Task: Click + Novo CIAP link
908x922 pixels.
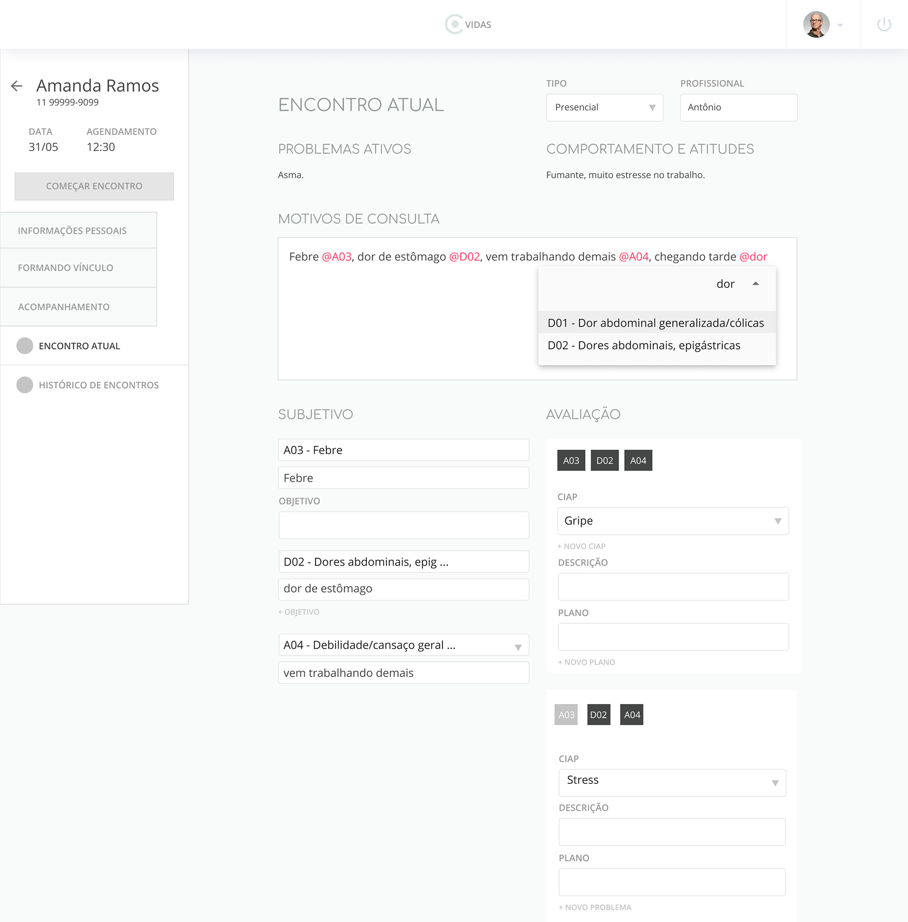Action: [581, 546]
